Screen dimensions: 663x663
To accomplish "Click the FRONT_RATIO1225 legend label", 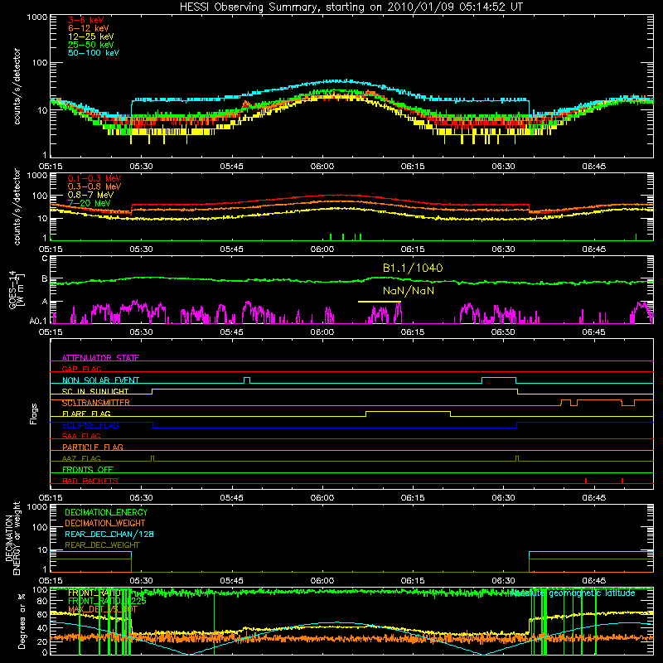I will tap(107, 601).
